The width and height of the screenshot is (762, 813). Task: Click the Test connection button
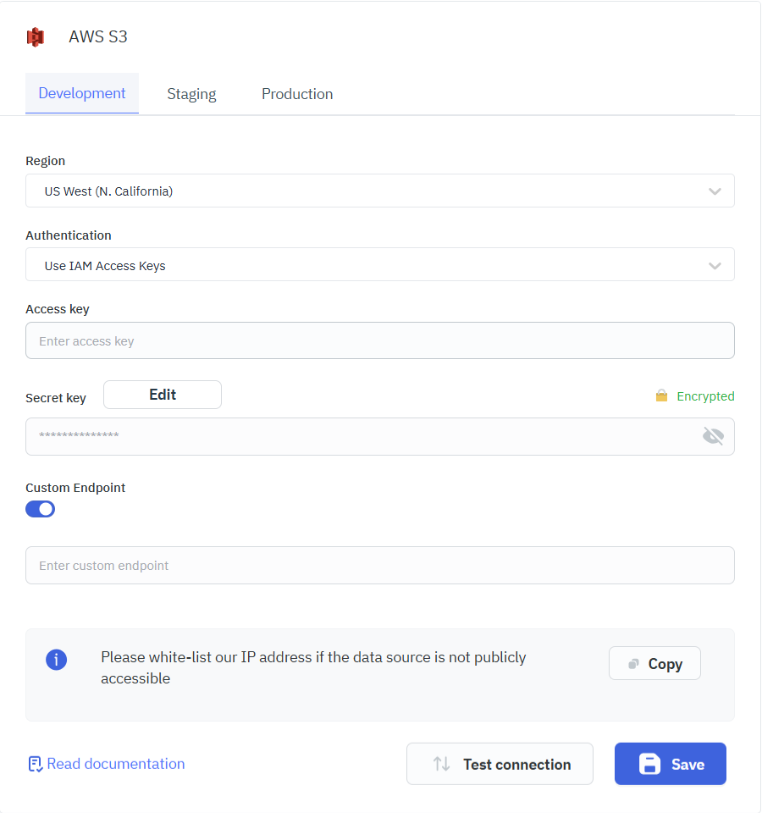[x=500, y=764]
